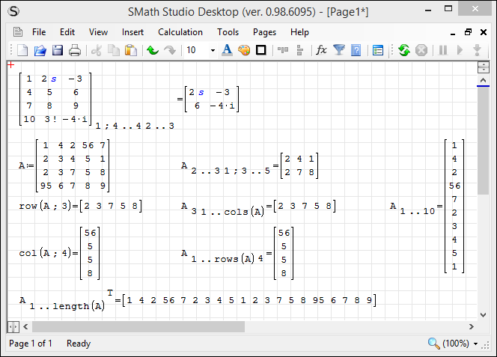Click the vertical scrollbar up arrow
Screen dimensions: 497x357
483,66
